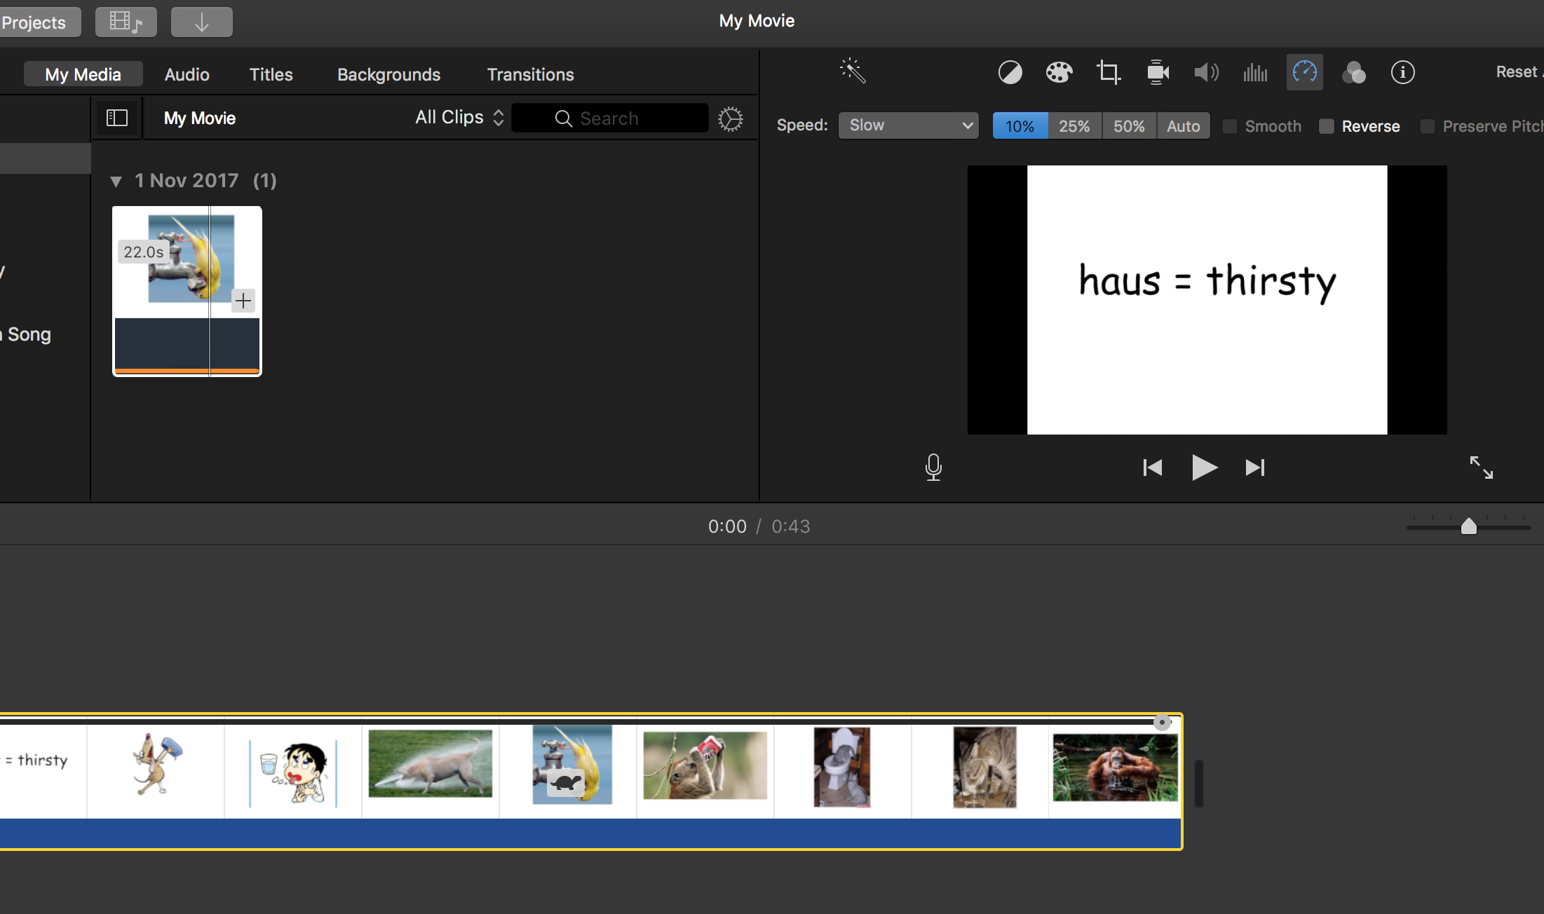Viewport: 1544px width, 914px height.
Task: Open the volume speaker settings
Action: 1206,72
